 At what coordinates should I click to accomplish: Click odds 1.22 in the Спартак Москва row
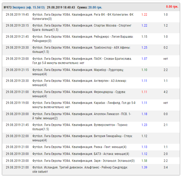(144, 26)
